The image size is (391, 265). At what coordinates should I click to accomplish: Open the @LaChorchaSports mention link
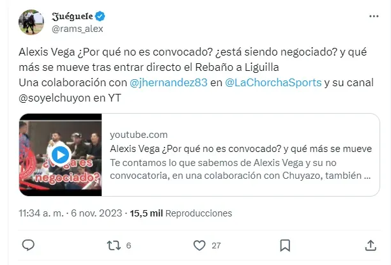click(x=273, y=82)
